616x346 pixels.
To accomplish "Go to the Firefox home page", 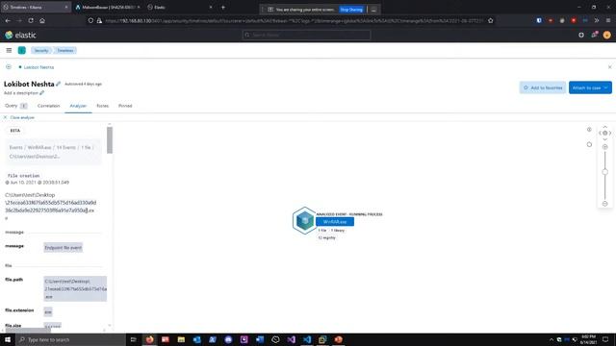I will (42, 20).
